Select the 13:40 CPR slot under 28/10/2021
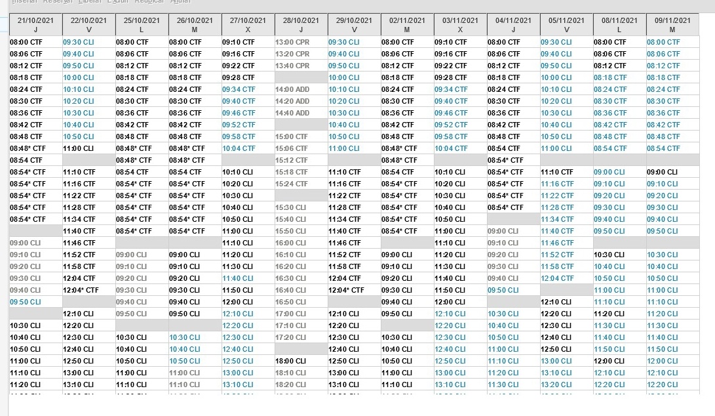The width and height of the screenshot is (715, 416). coord(301,66)
